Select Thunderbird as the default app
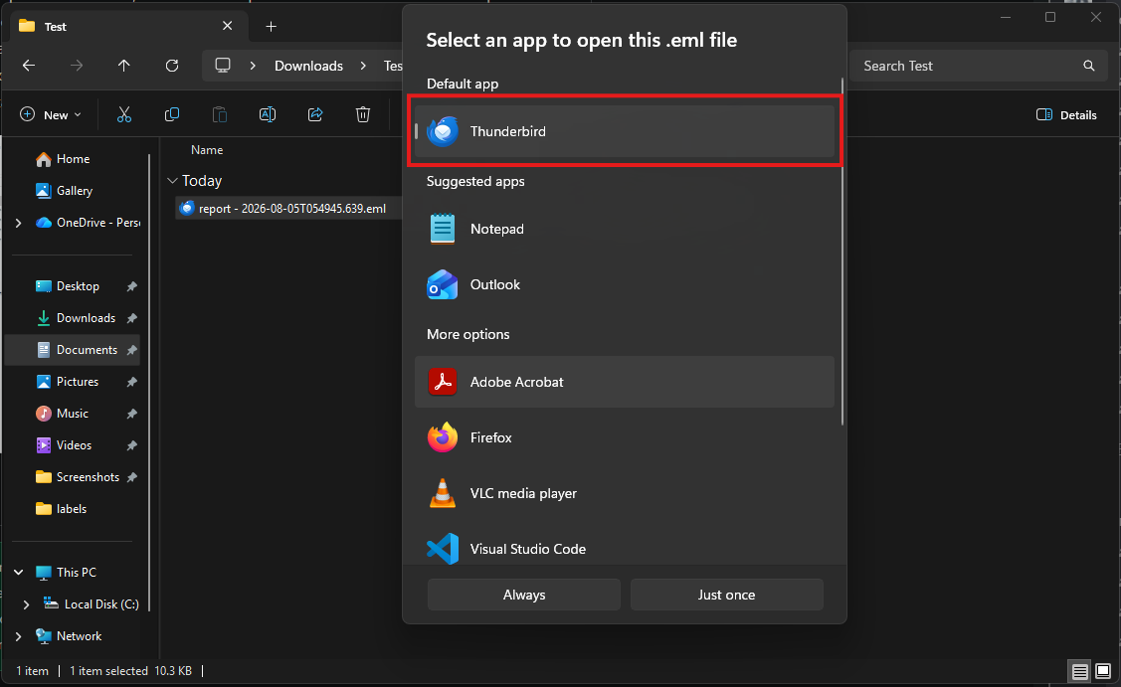Screen dimensions: 1121x687 (624, 131)
